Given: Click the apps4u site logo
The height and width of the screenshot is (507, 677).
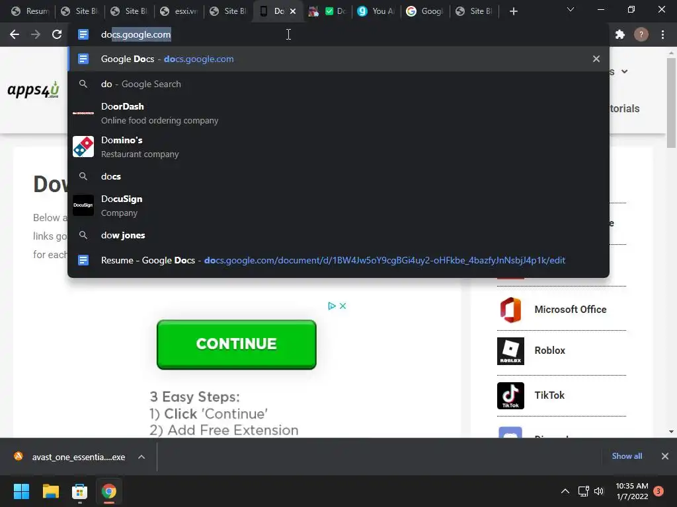Looking at the screenshot, I should pos(33,90).
